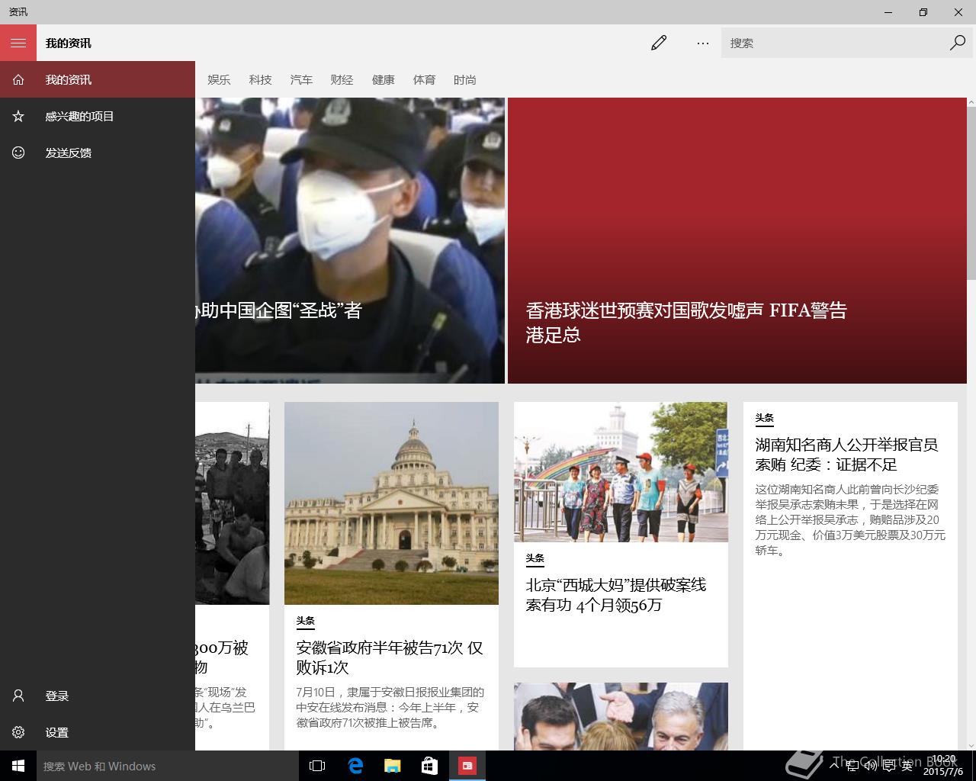Open the pencil edit interests icon
This screenshot has width=976, height=781.
pyautogui.click(x=659, y=43)
